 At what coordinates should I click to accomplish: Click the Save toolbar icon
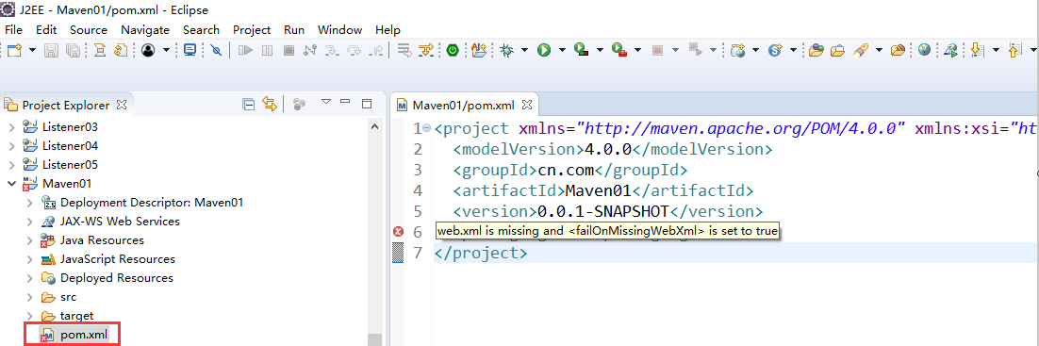(x=51, y=50)
